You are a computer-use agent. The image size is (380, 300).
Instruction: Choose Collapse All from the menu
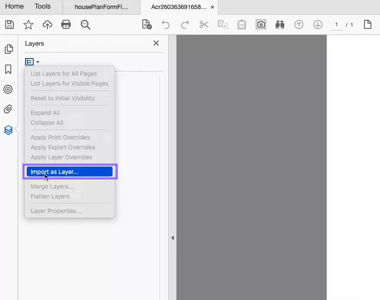tap(47, 123)
